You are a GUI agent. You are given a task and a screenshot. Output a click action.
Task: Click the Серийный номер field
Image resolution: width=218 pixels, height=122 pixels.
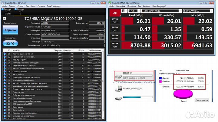55,27
